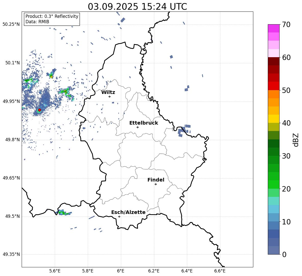Screen dimensions: 302x276
Task: Click the 6.4°E longitude label
Action: (187, 271)
